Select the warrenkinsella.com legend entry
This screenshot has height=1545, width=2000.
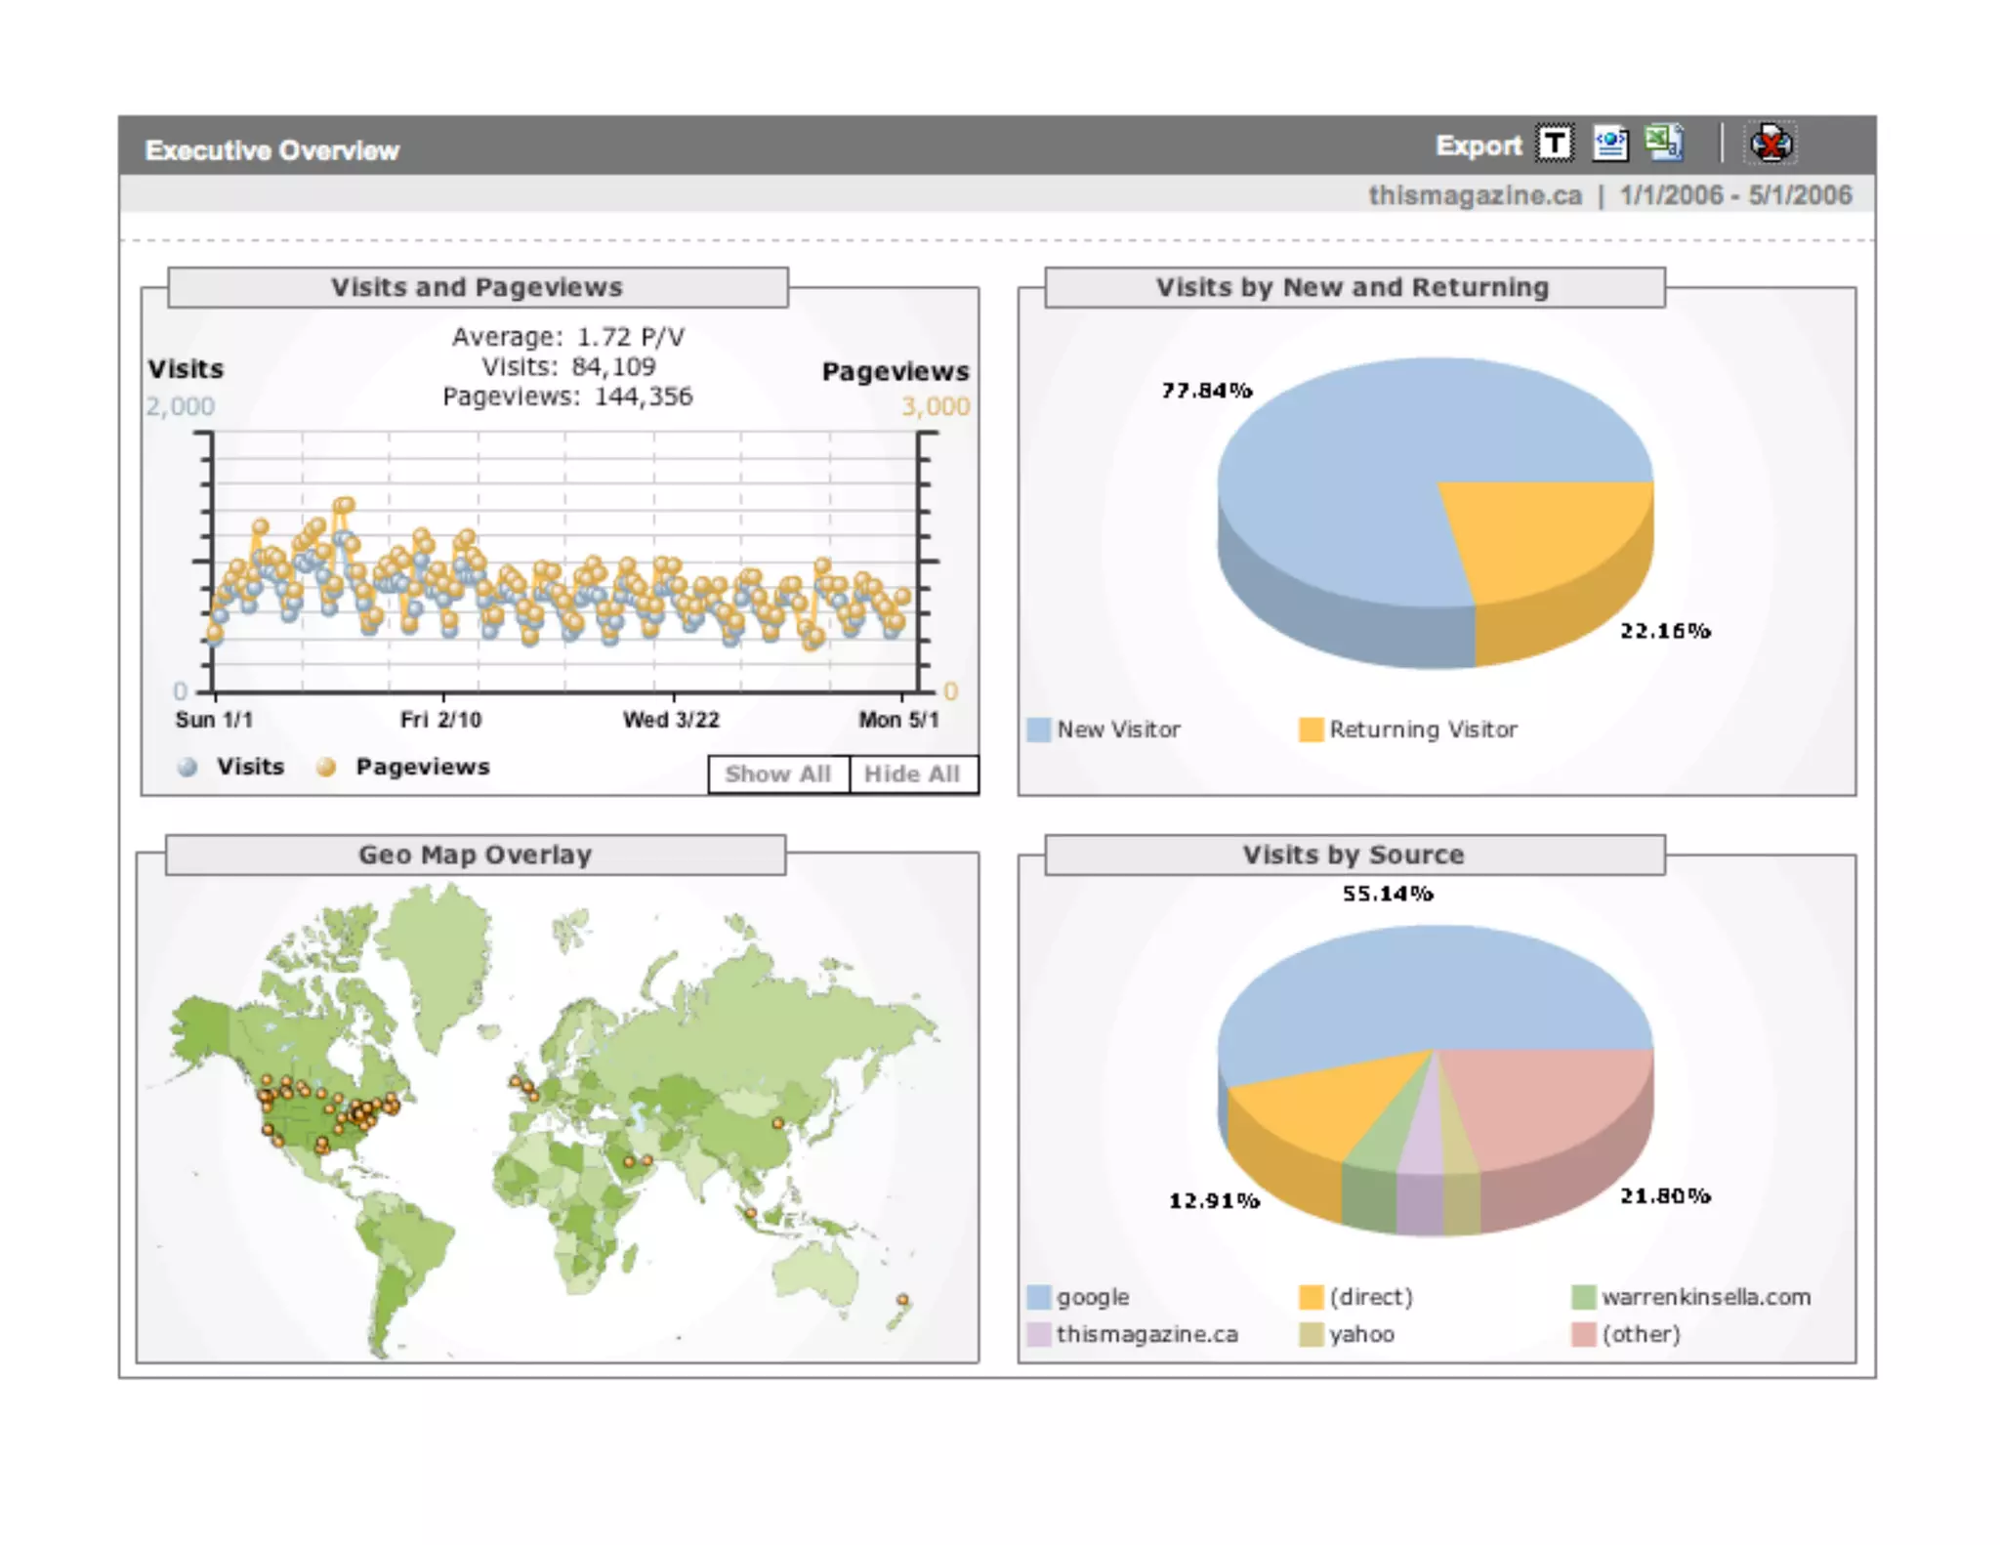tap(1705, 1297)
